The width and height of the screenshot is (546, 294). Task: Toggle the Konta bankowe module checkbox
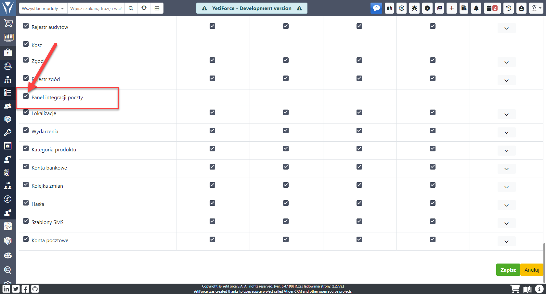[26, 167]
